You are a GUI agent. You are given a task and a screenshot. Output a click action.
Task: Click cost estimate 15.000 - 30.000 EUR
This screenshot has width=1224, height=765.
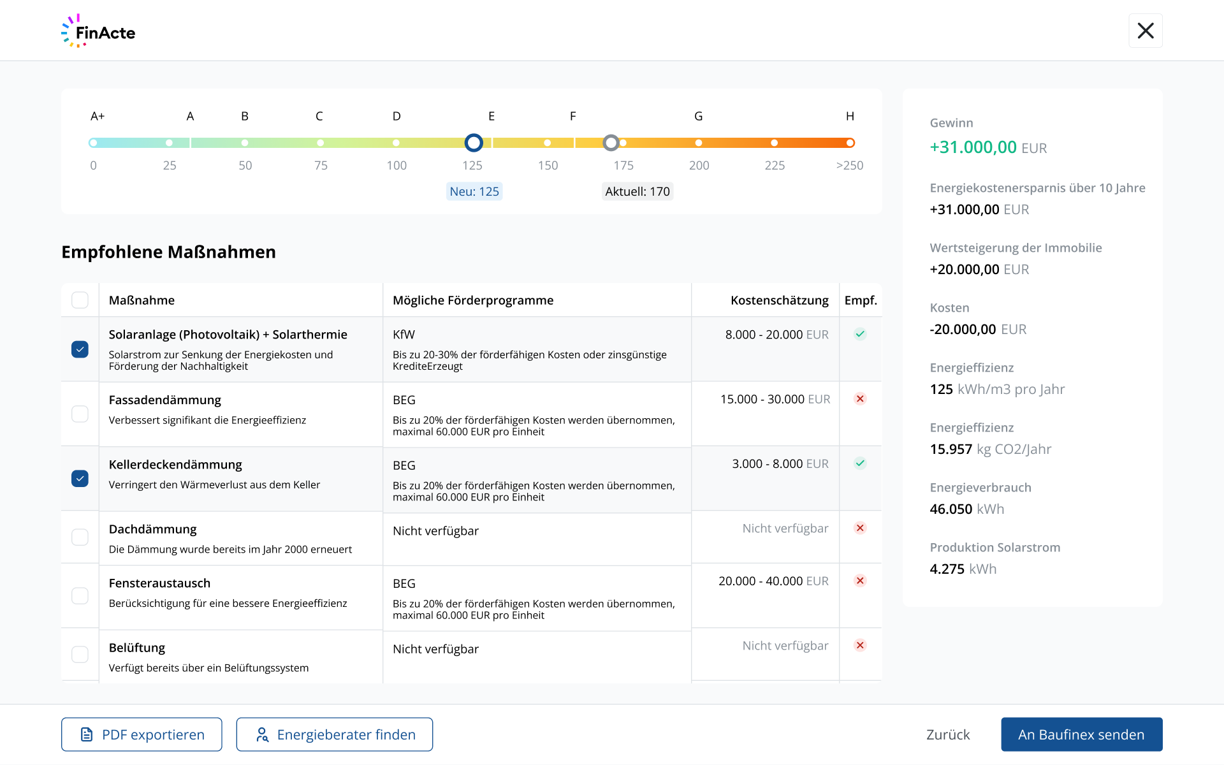[775, 399]
